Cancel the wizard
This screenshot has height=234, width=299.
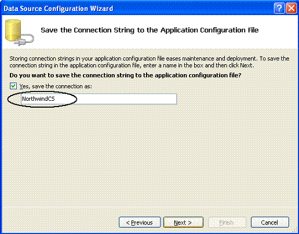pos(270,222)
